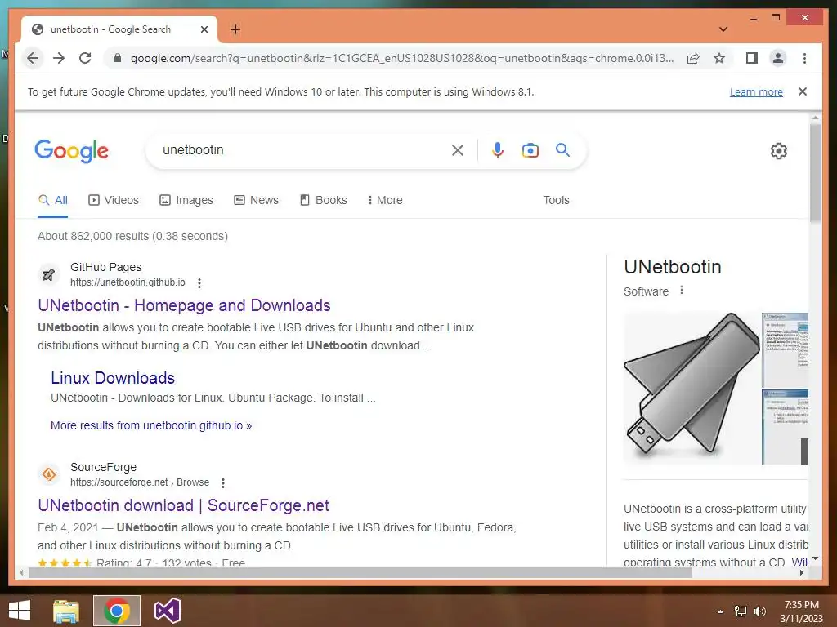Open a new tab with the plus button
The height and width of the screenshot is (627, 837).
pyautogui.click(x=235, y=29)
